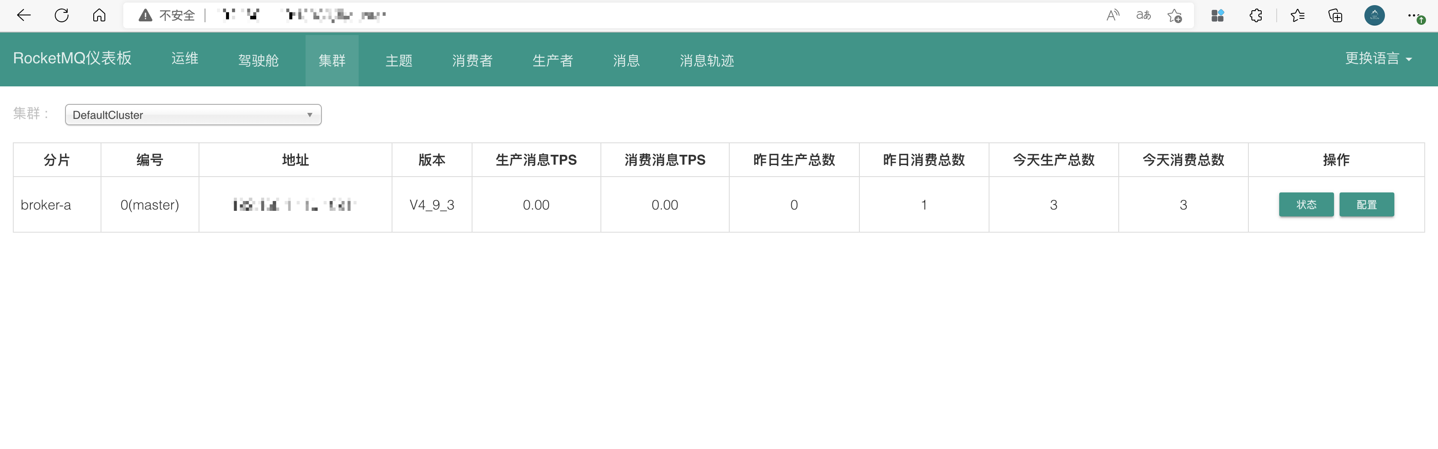Viewport: 1438px width, 449px height.
Task: Click the 状态 button for broker-a
Action: click(x=1306, y=205)
